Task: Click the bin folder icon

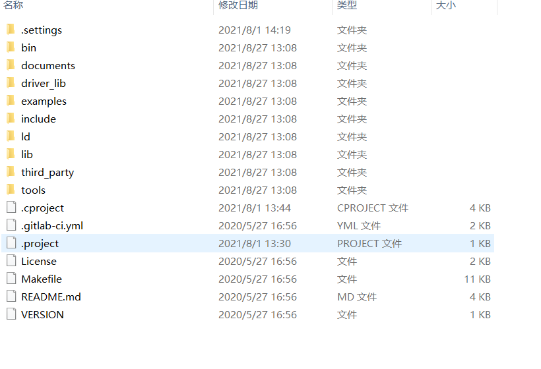Action: 11,47
